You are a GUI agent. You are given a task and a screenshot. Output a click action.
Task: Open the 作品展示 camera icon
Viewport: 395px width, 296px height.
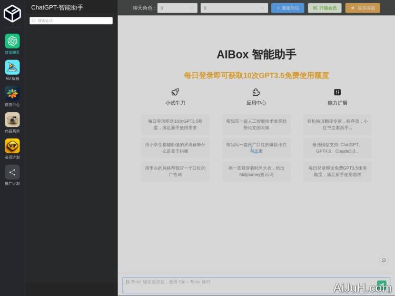12,120
